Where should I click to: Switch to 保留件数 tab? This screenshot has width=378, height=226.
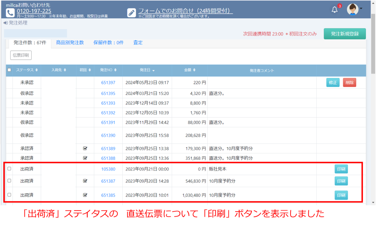[109, 43]
